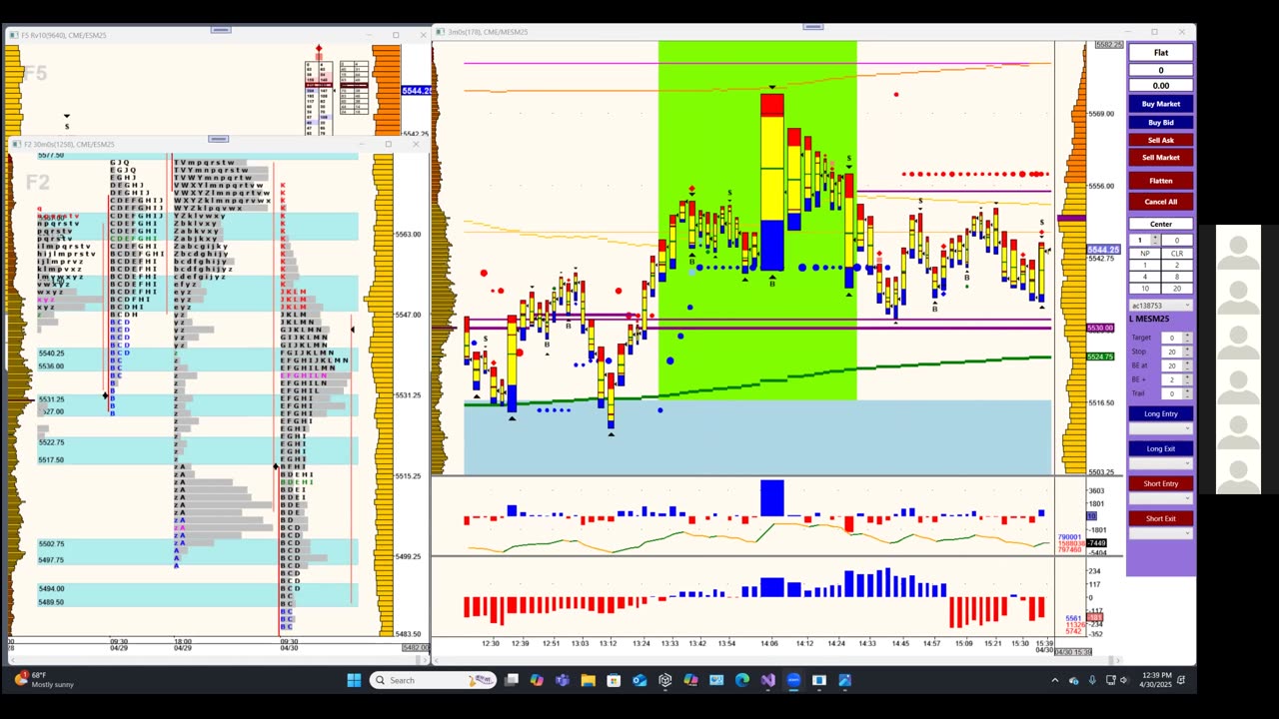Close the F2 30m ESM25 chart window
This screenshot has width=1279, height=719.
416,144
